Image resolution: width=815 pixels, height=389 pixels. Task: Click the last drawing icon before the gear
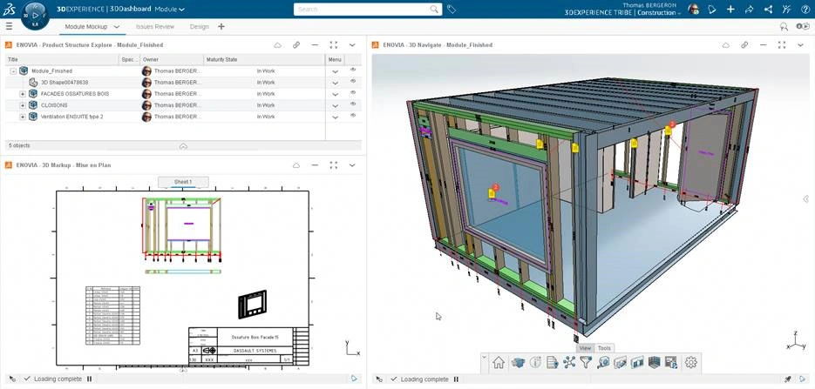[671, 363]
